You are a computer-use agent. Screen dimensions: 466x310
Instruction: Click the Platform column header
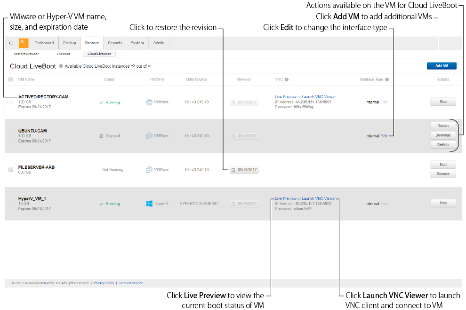(157, 79)
